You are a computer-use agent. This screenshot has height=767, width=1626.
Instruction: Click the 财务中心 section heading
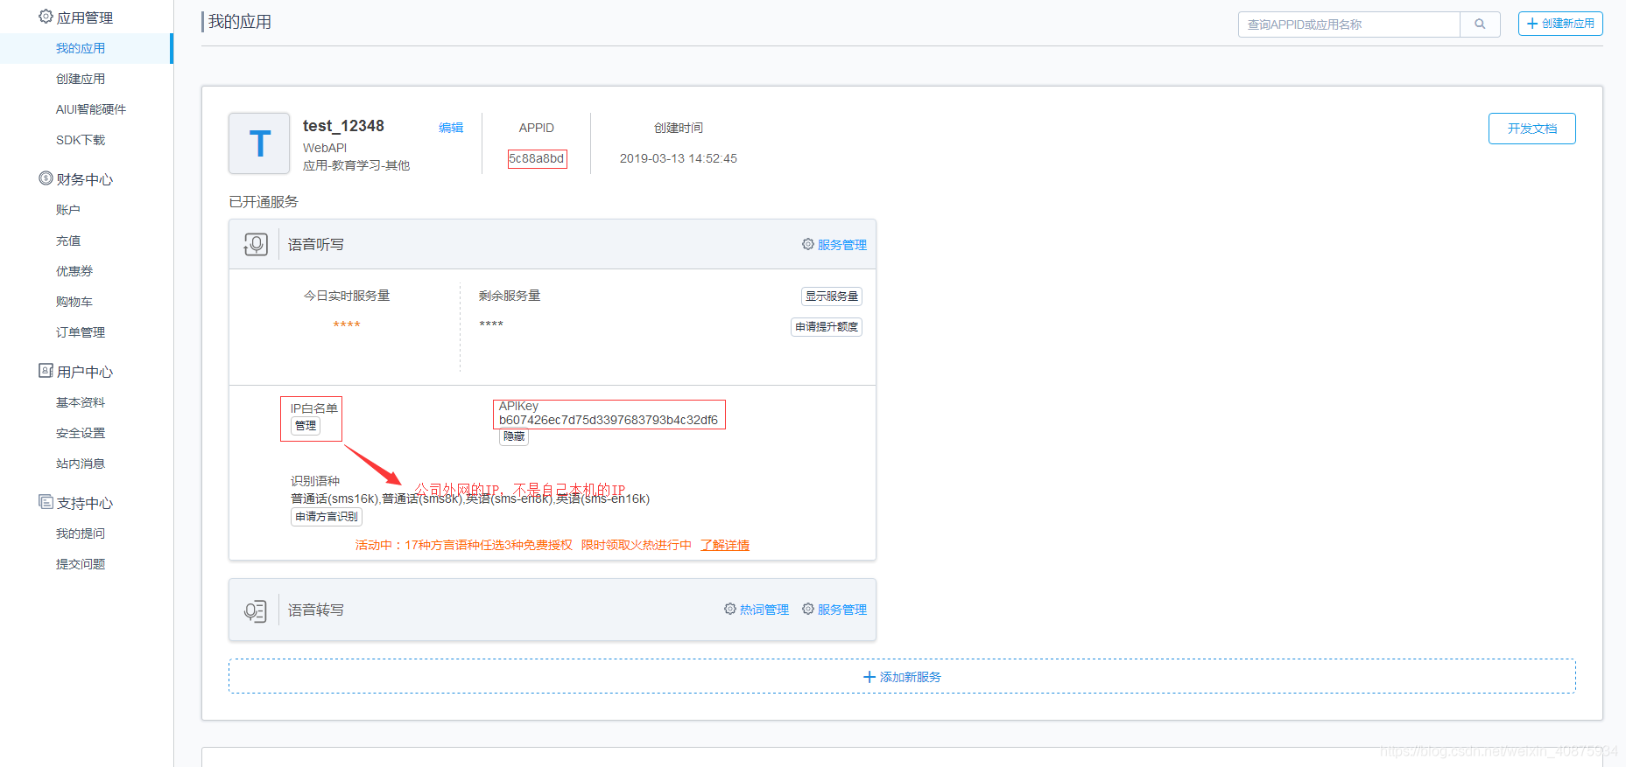pos(85,179)
